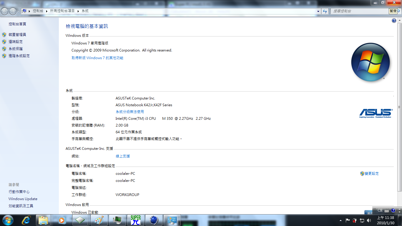Viewport: 402px width, 226px height.
Task: Open Windows Media Player taskbar icon
Action: pyautogui.click(x=62, y=220)
